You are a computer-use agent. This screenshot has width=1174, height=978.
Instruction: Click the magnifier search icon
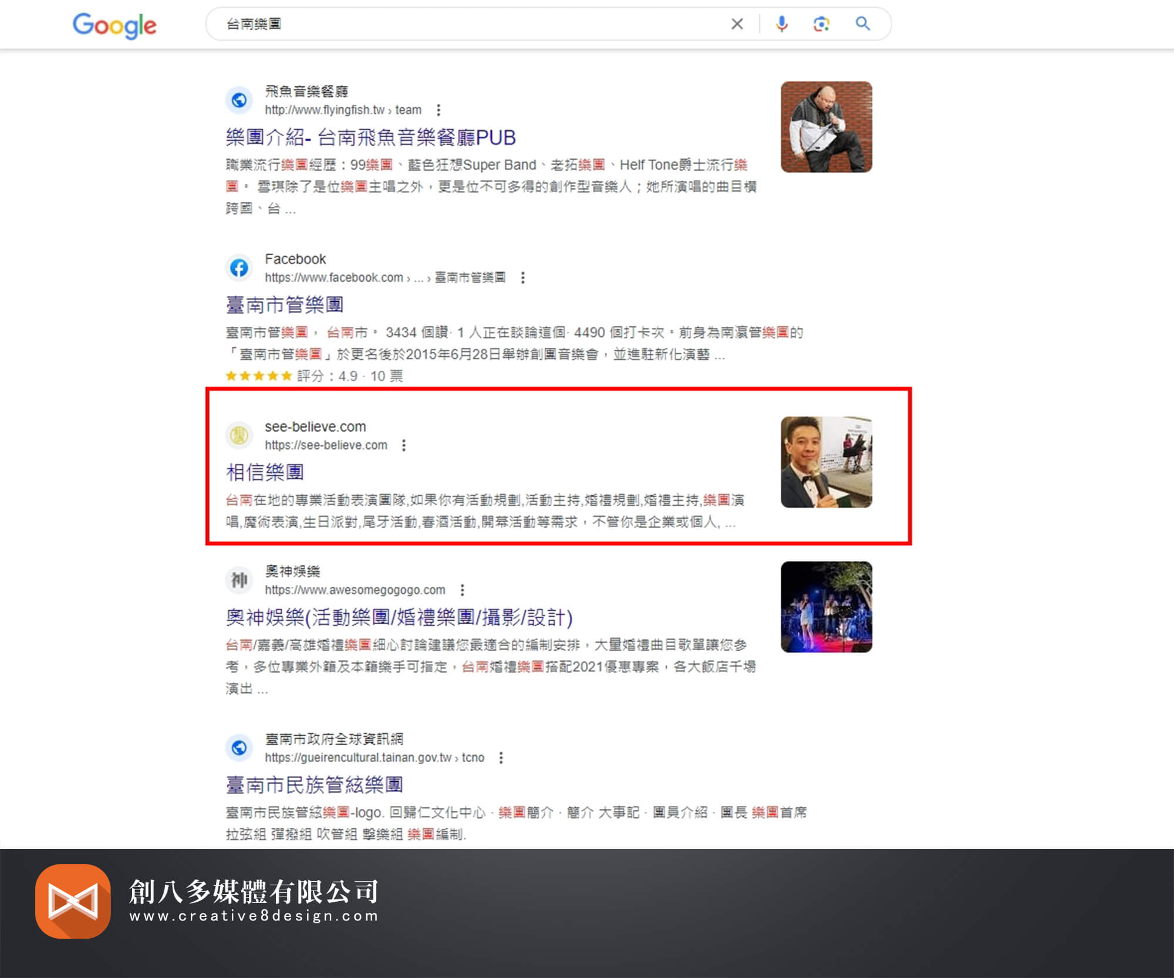(x=862, y=23)
